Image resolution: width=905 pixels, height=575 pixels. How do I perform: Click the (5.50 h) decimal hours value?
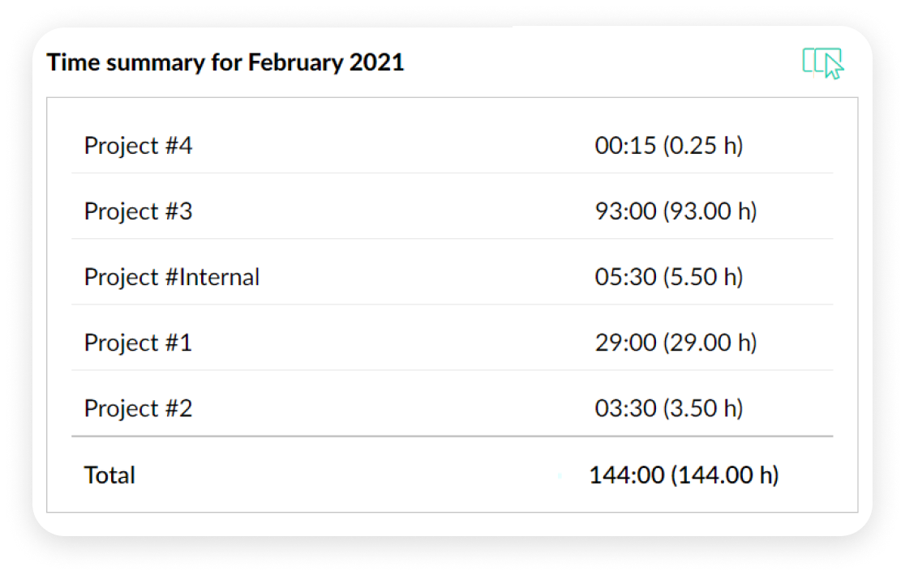click(702, 278)
